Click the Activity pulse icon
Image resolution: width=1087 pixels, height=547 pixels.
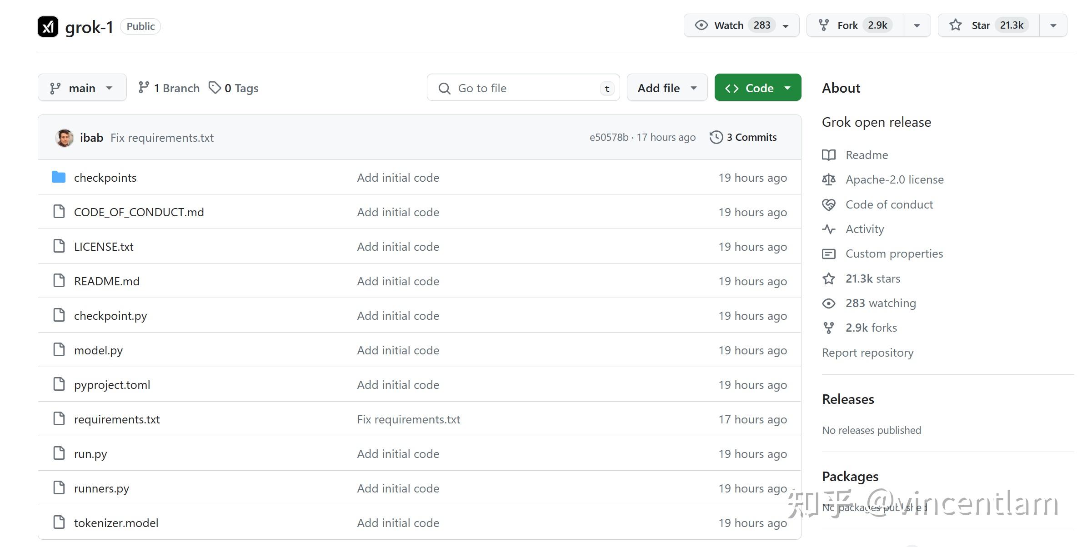coord(829,229)
